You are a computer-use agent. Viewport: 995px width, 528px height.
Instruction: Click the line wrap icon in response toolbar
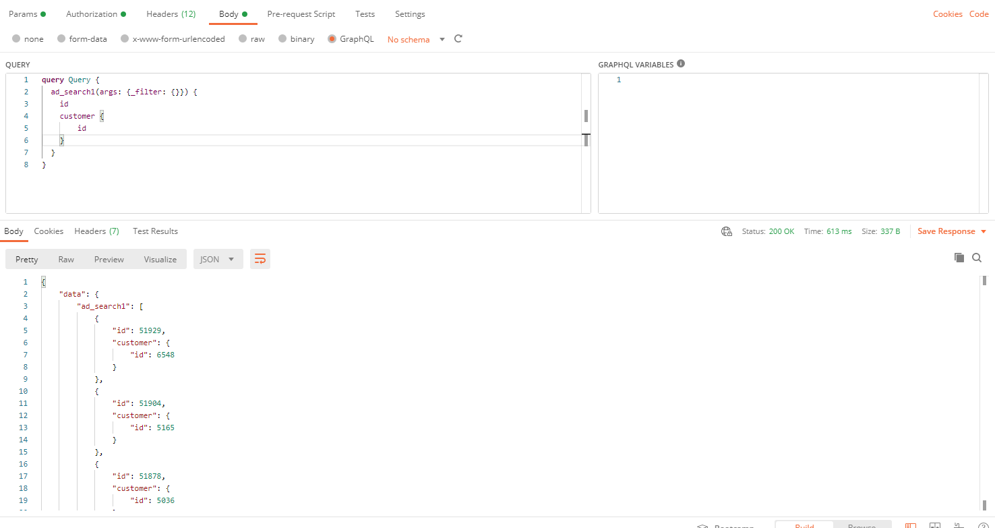pos(260,258)
